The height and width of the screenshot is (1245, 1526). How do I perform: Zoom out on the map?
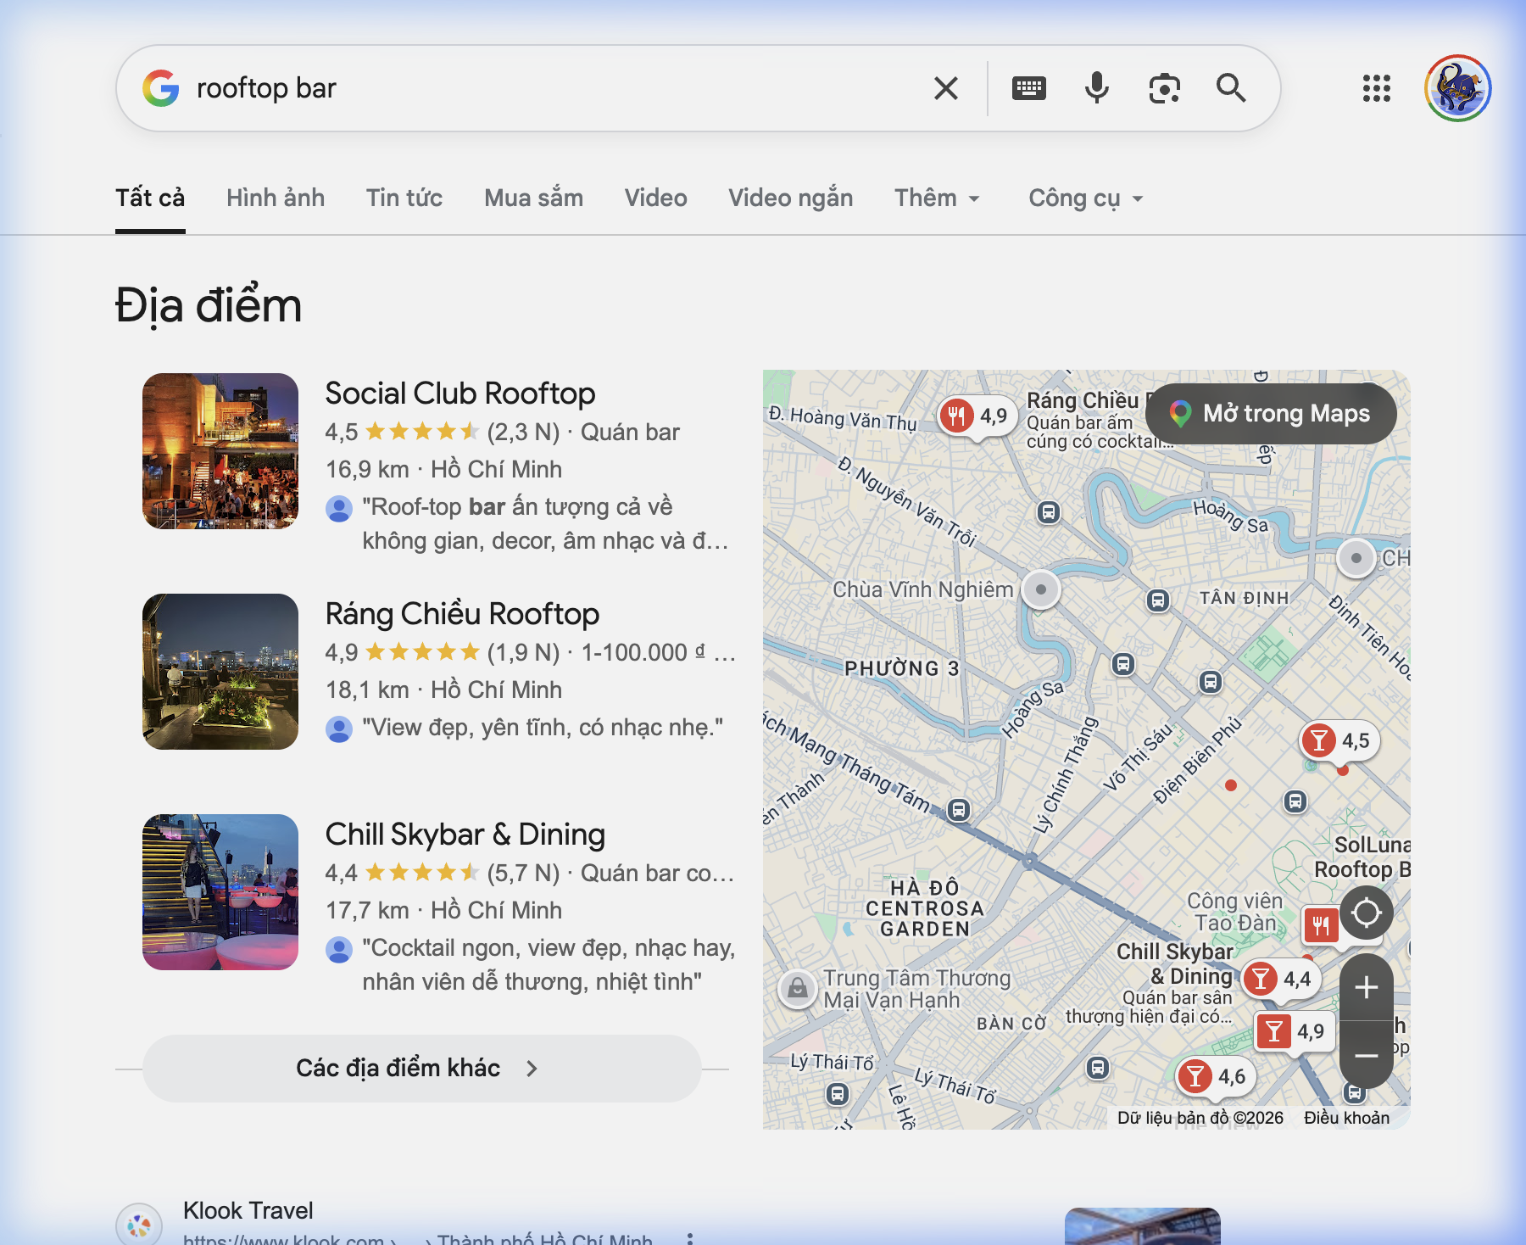[1367, 1056]
